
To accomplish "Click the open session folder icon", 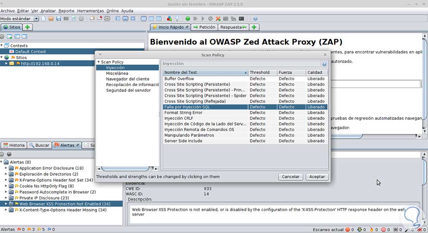I will pyautogui.click(x=51, y=19).
